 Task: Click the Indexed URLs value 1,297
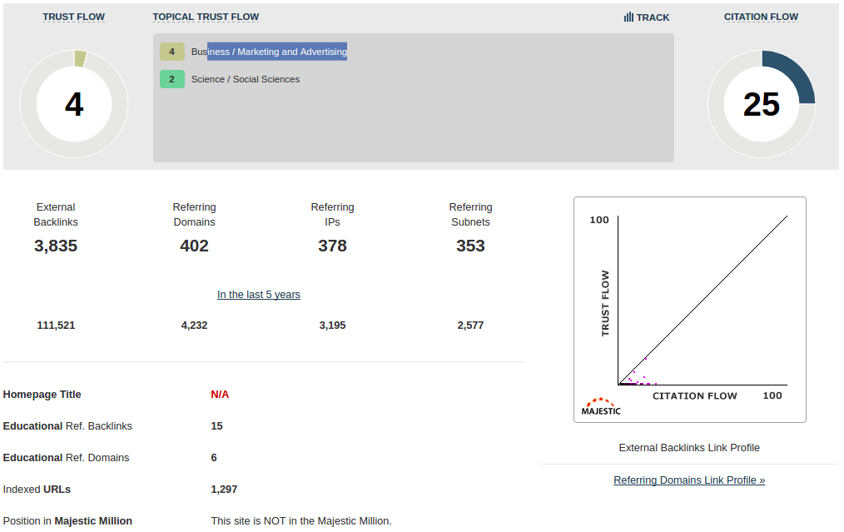[224, 490]
